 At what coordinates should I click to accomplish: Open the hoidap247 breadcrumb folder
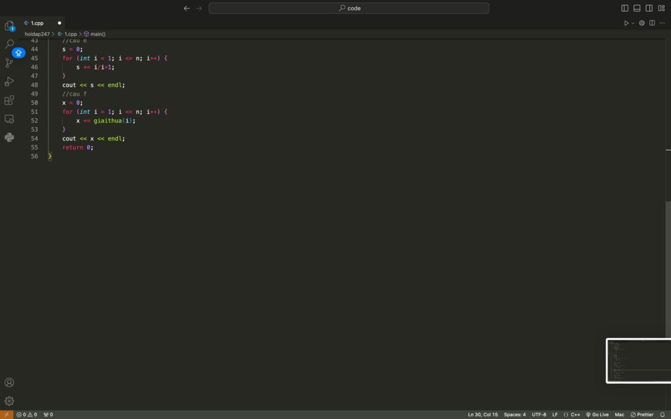coord(37,34)
